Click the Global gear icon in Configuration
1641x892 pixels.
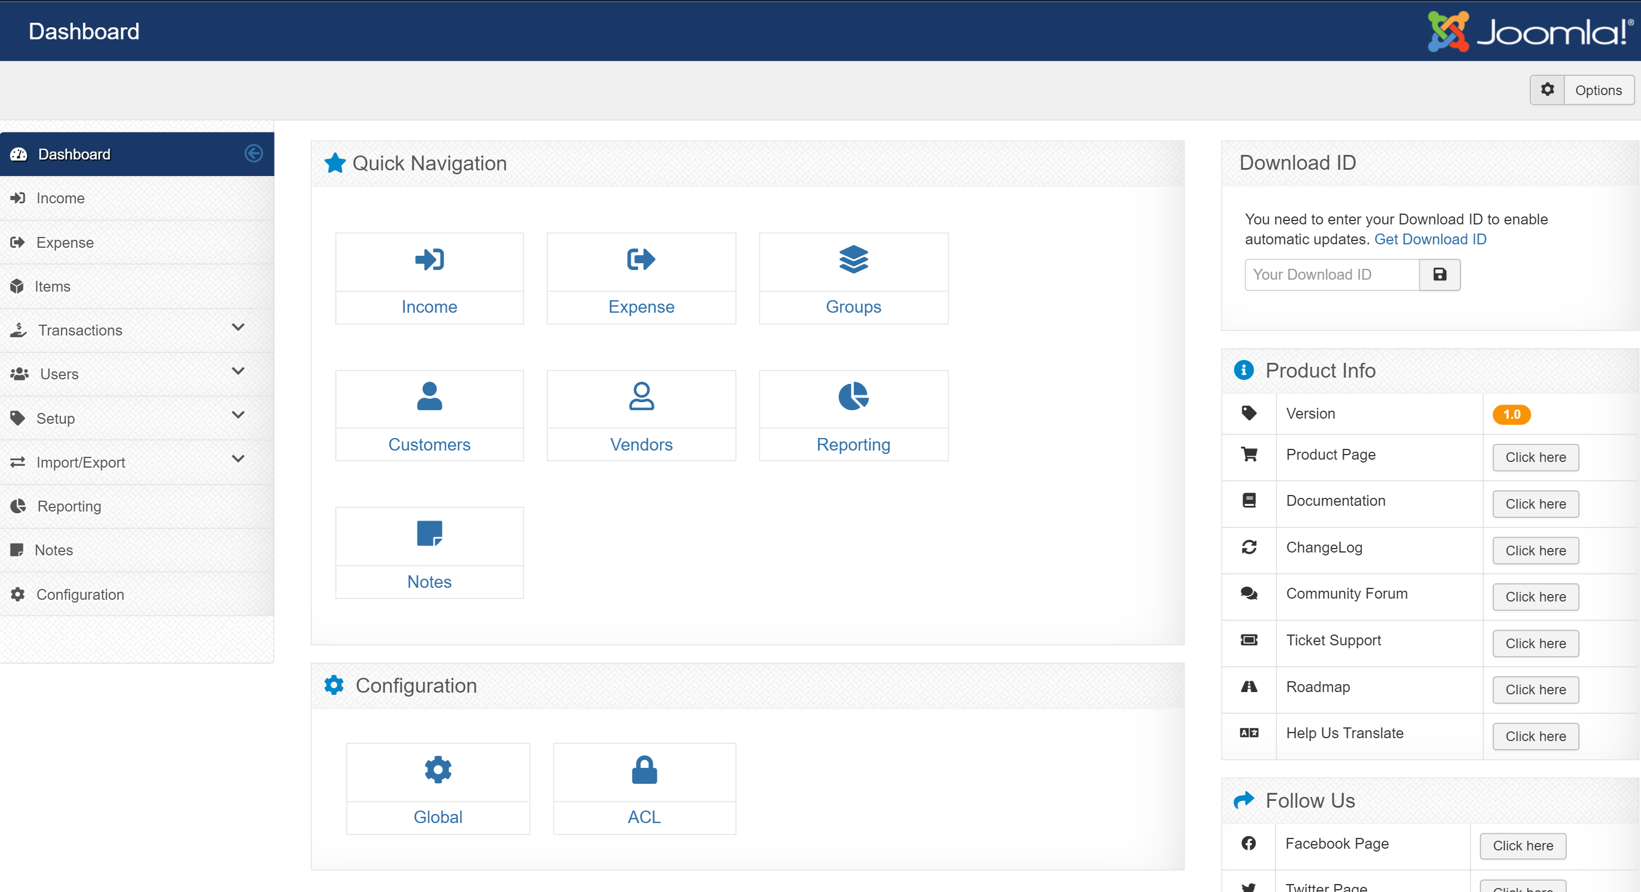tap(437, 770)
